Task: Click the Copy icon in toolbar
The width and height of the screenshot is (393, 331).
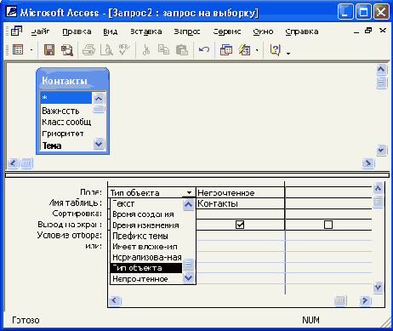Action: click(163, 50)
